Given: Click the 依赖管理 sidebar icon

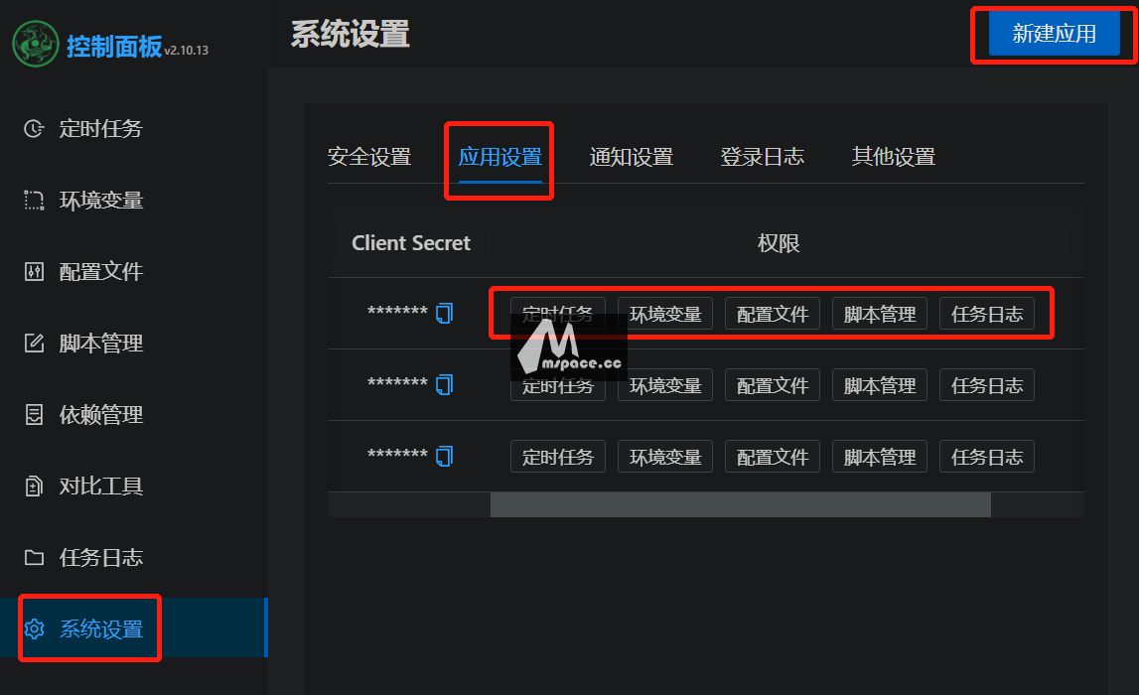Looking at the screenshot, I should (34, 415).
